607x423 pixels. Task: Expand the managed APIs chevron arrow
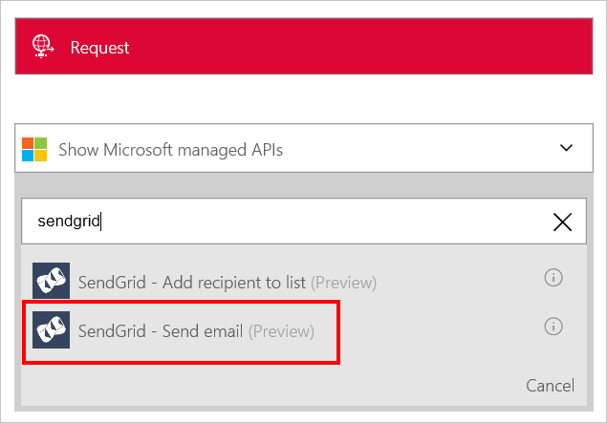pos(566,148)
